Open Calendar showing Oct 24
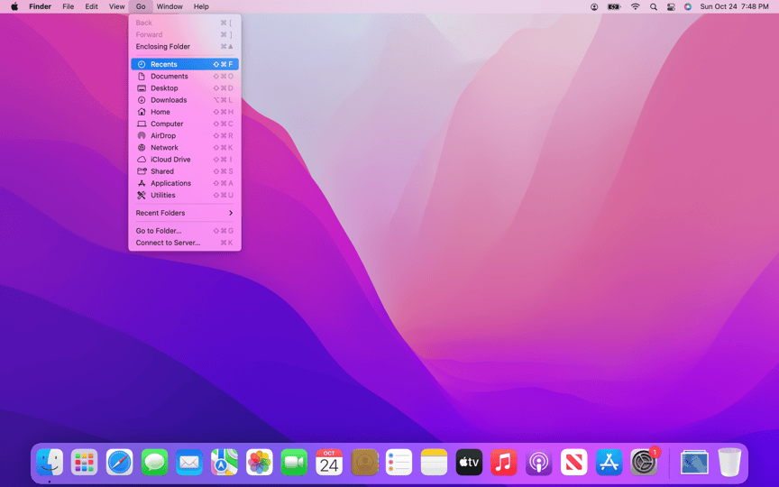779x487 pixels. click(329, 463)
